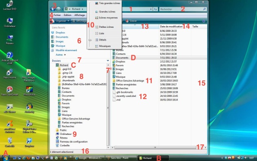Choose Mosaïques view option
Viewport: 257px width, 161px height.
pos(105,46)
